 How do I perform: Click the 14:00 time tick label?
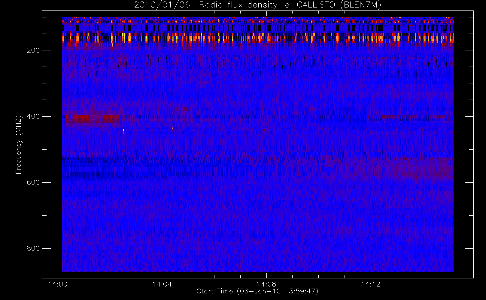pos(58,284)
